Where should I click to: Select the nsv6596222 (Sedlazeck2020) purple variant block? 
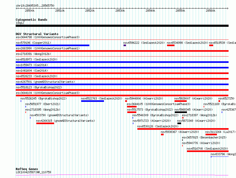coord(125,45)
